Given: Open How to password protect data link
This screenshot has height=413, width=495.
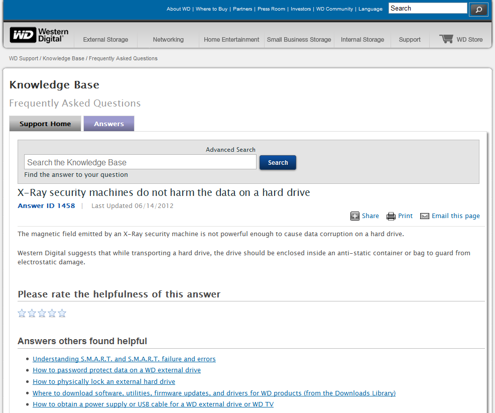Looking at the screenshot, I should pos(116,370).
